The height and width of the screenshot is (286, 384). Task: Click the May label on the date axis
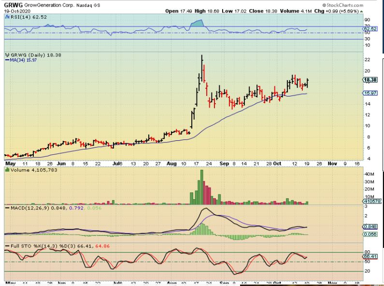coord(10,163)
